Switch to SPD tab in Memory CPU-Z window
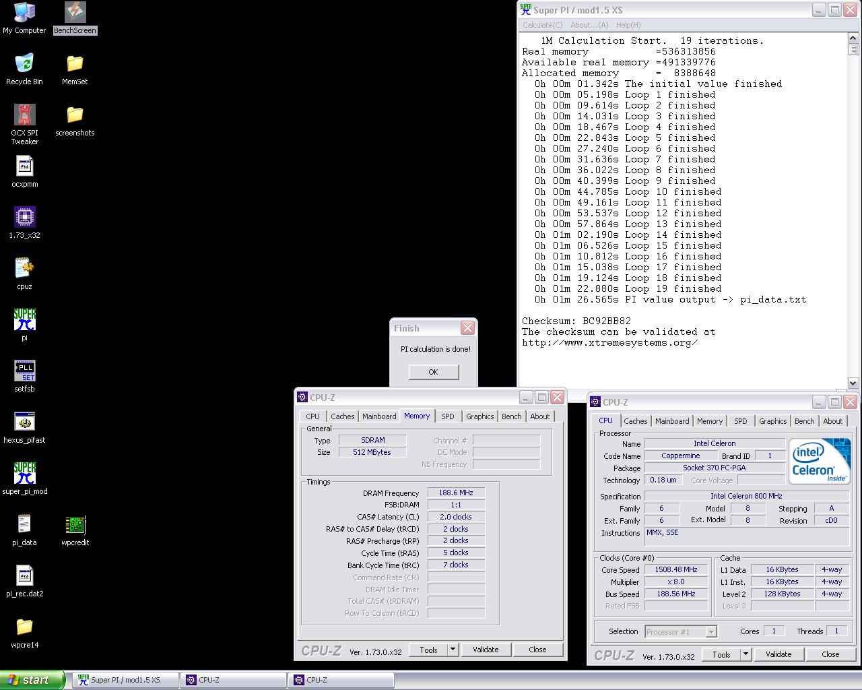 448,416
